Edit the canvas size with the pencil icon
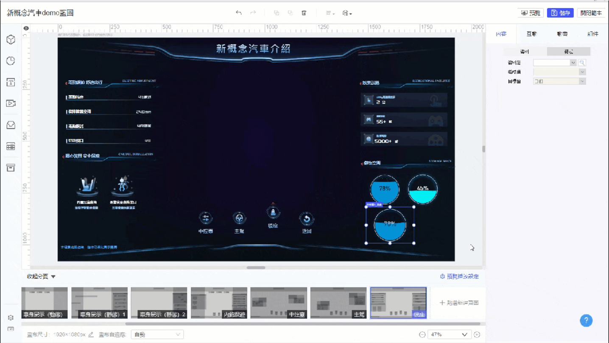609x343 pixels. pos(91,335)
